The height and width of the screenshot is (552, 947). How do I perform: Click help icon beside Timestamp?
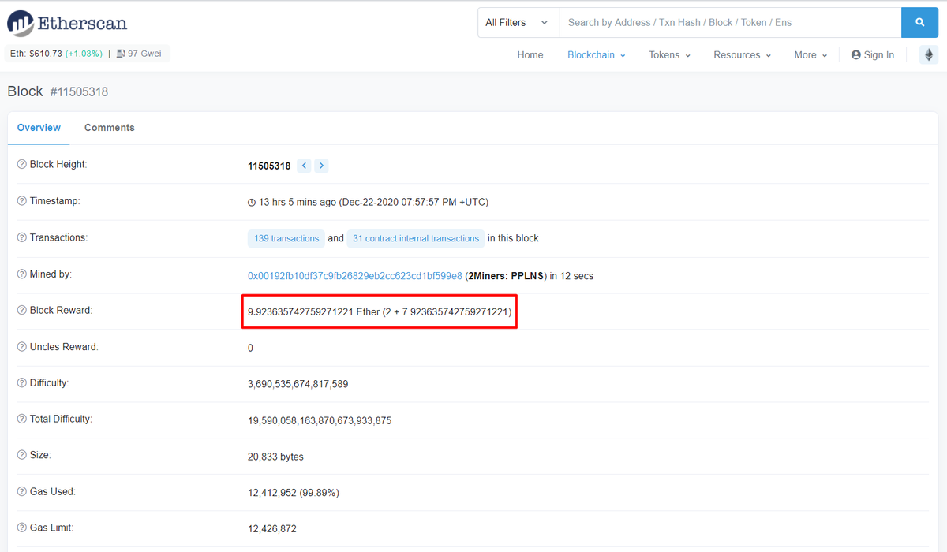click(22, 201)
